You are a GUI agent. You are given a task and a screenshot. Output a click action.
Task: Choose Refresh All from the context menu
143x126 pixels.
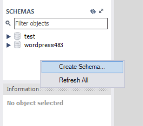82,80
